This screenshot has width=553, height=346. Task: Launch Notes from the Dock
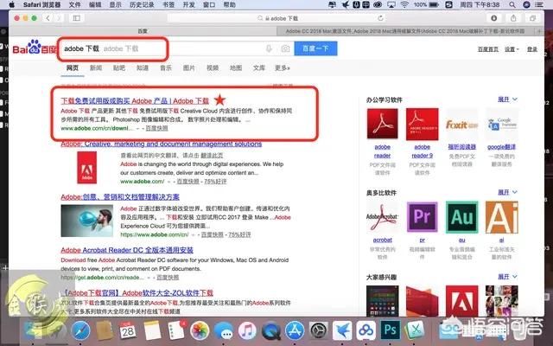pos(152,331)
